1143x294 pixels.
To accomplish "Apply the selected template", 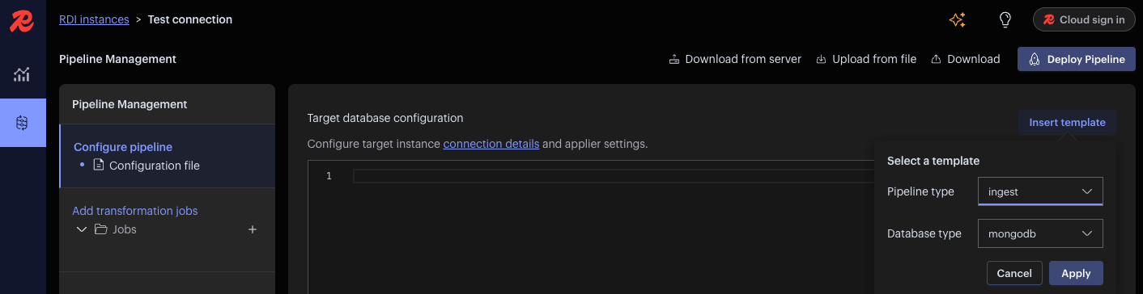I will click(1076, 273).
